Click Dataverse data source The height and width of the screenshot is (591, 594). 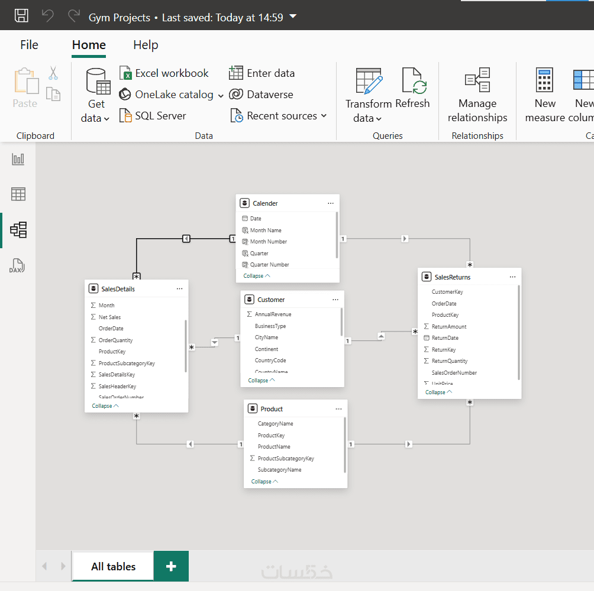click(261, 94)
